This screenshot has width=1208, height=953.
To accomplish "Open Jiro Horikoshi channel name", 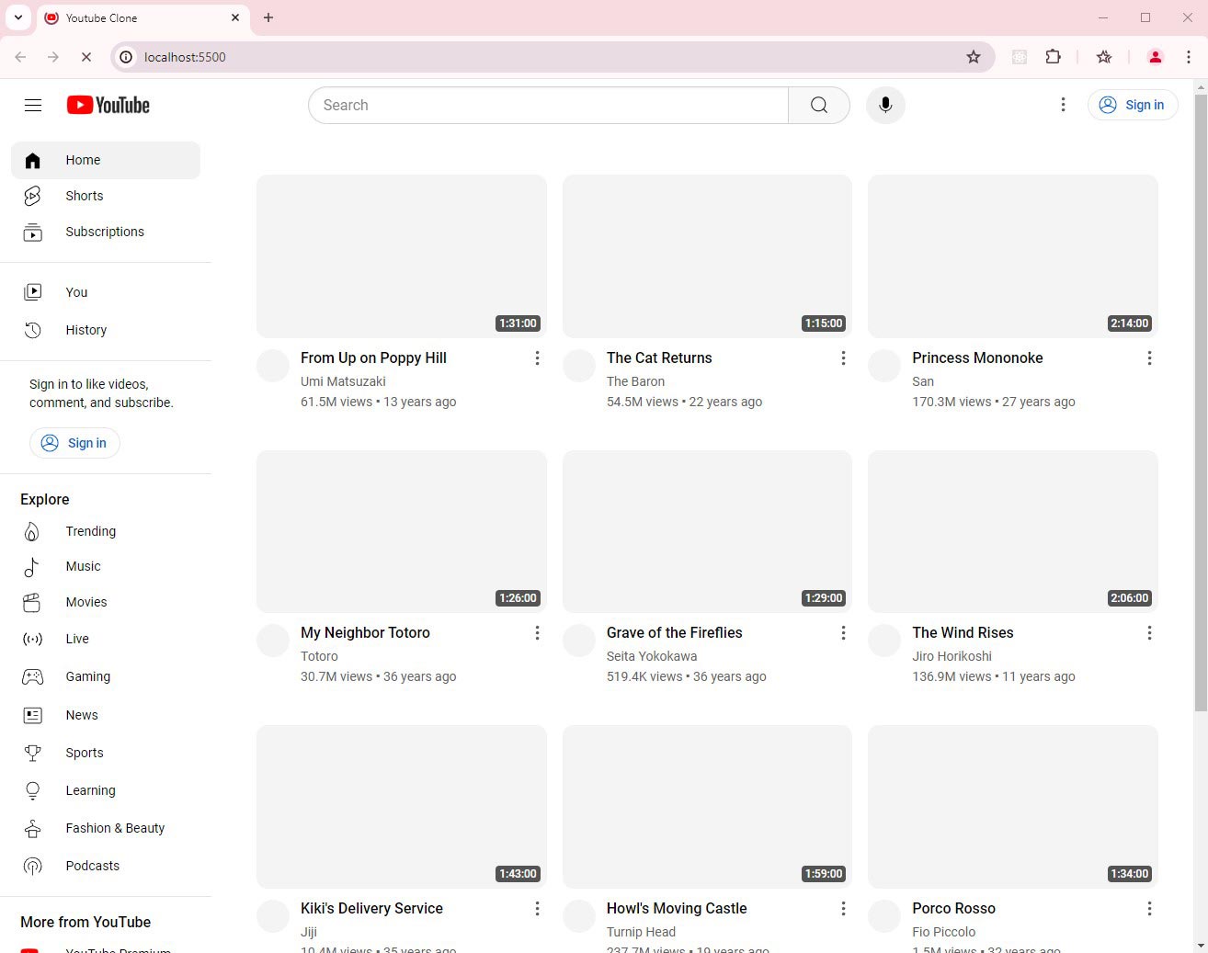I will [952, 656].
